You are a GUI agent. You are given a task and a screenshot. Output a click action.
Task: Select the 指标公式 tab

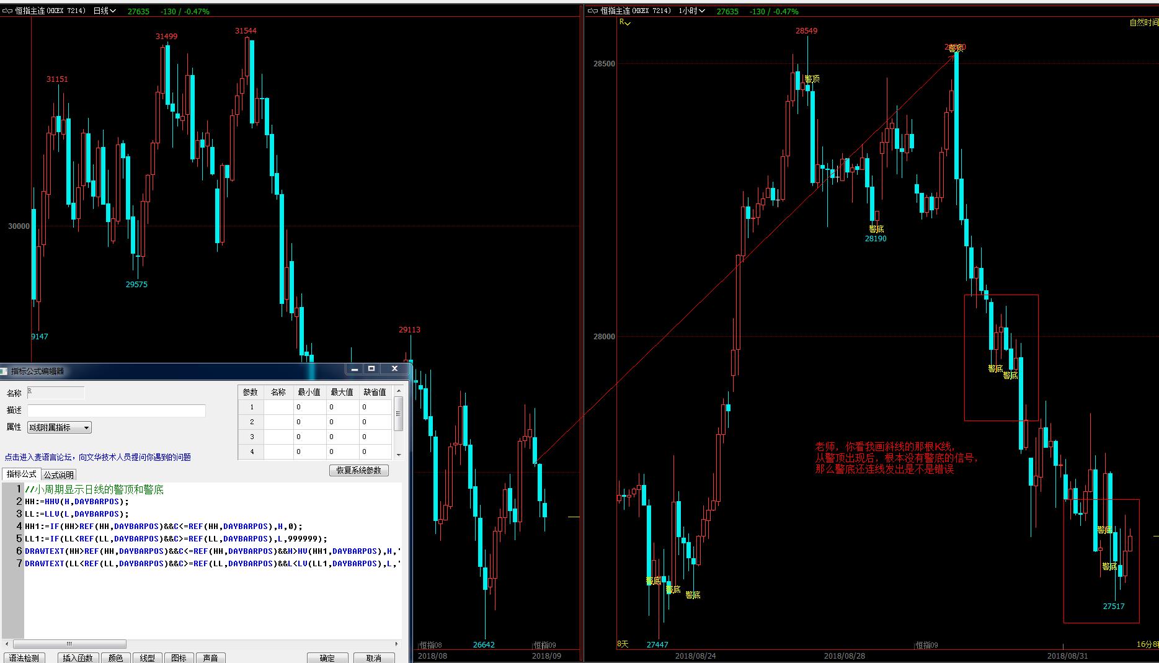pyautogui.click(x=21, y=474)
